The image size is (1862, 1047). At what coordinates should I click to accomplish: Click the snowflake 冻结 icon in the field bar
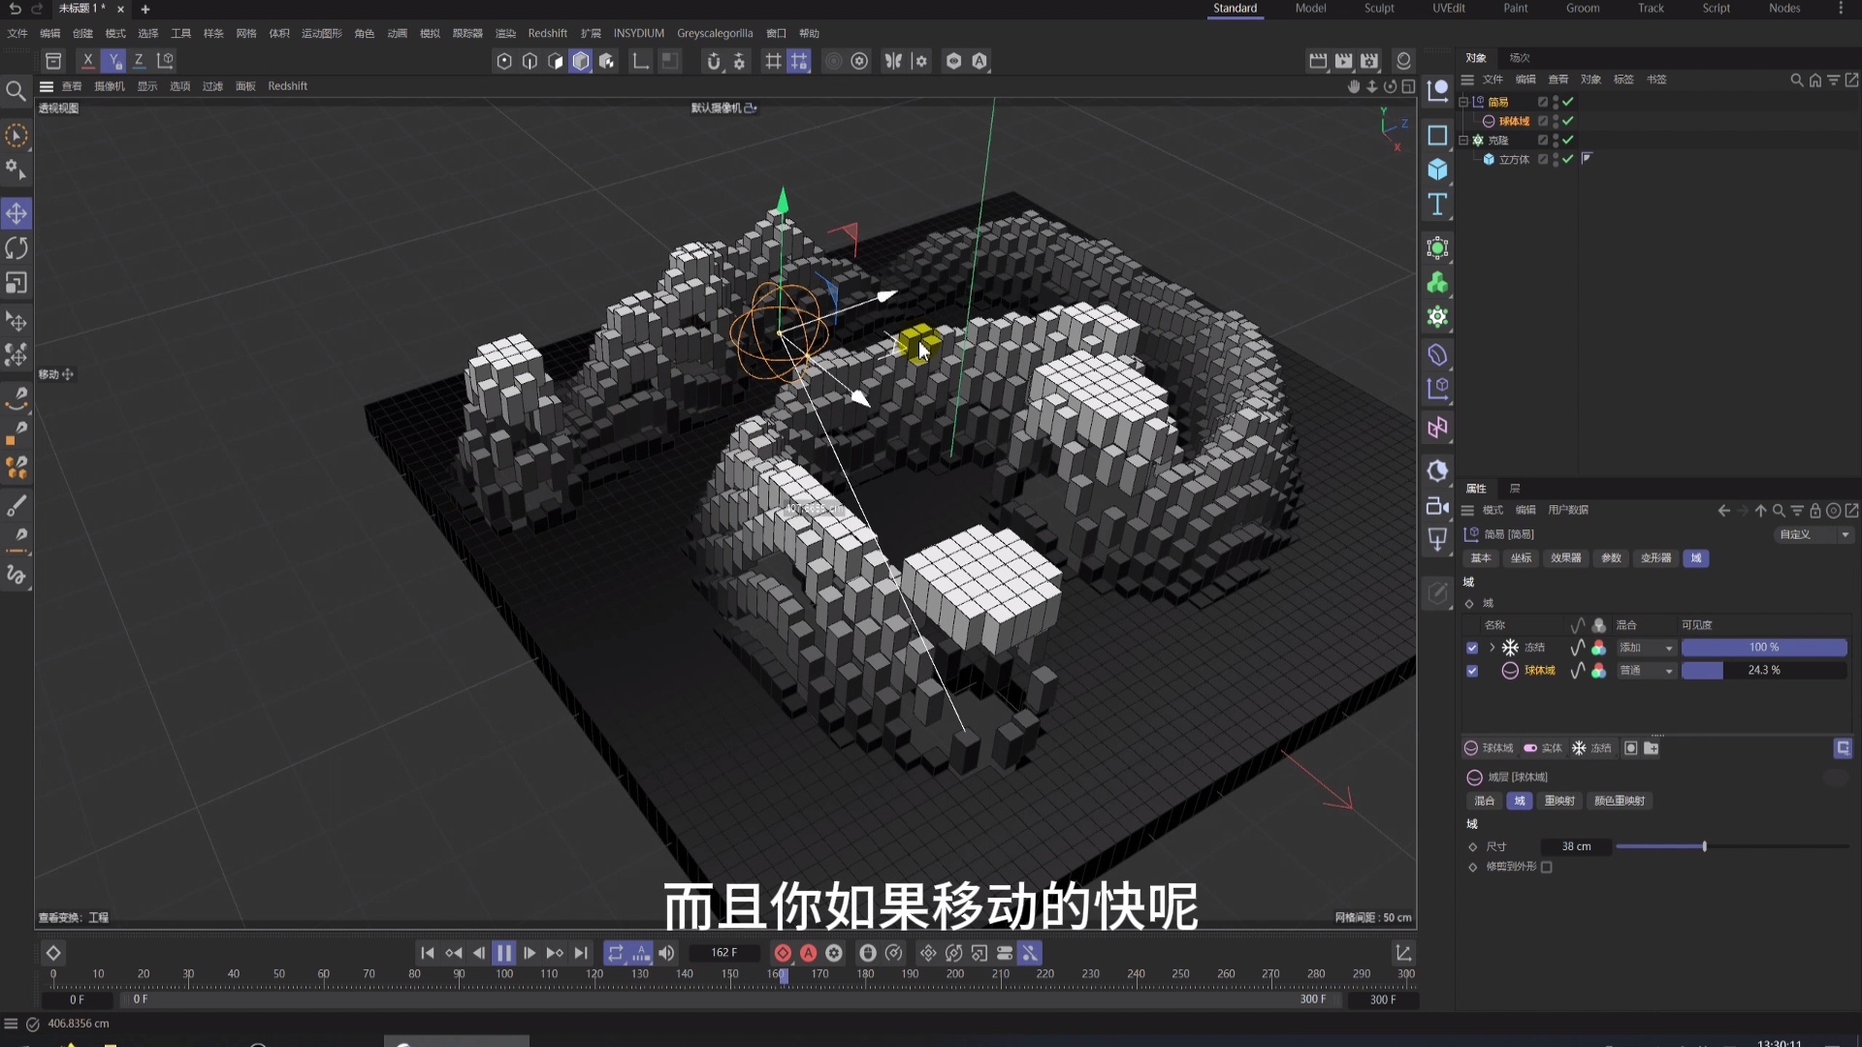(1579, 747)
